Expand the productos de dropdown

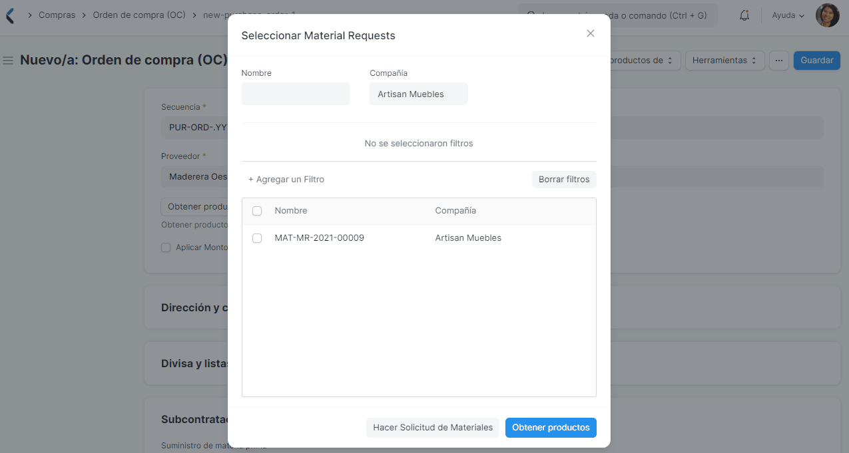click(x=641, y=60)
